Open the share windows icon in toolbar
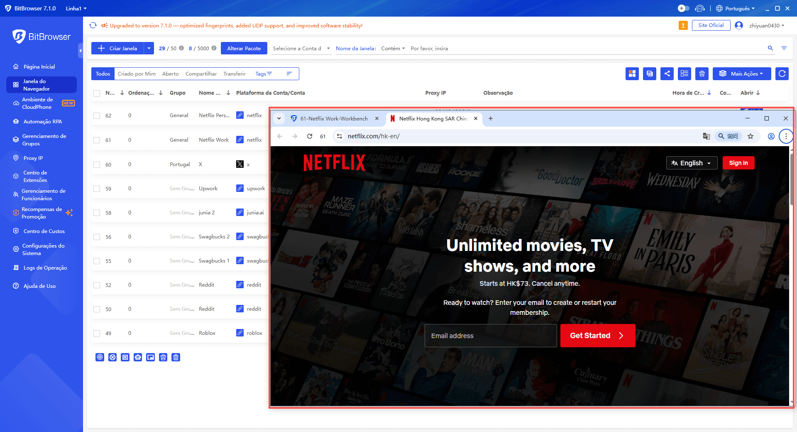Viewport: 797px width, 432px height. click(667, 74)
